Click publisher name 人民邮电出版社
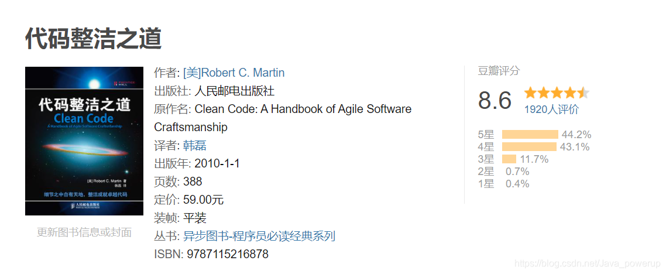 coord(235,91)
